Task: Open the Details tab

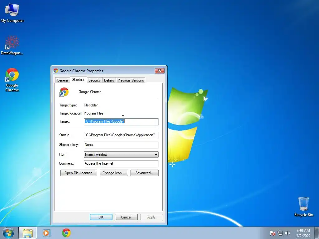Action: [109, 80]
